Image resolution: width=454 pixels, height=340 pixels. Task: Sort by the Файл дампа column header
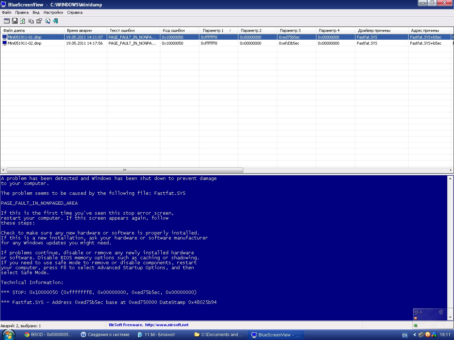coord(32,30)
